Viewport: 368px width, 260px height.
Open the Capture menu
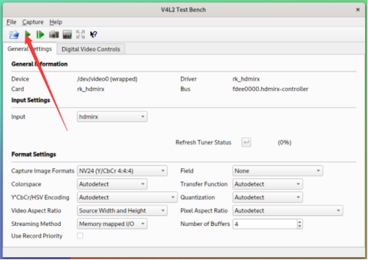tap(33, 22)
